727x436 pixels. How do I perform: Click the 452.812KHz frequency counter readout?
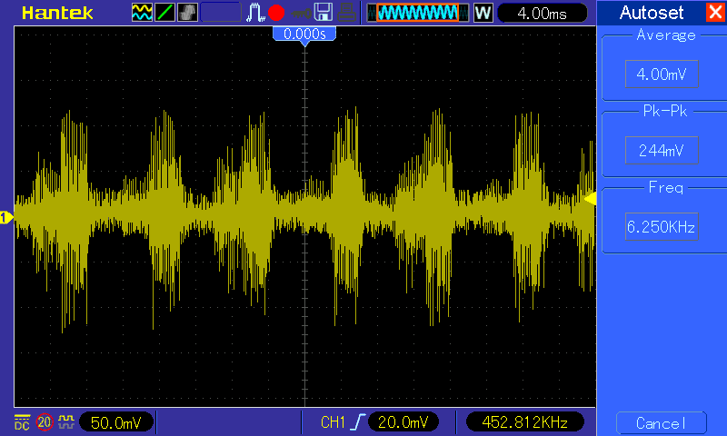point(525,422)
